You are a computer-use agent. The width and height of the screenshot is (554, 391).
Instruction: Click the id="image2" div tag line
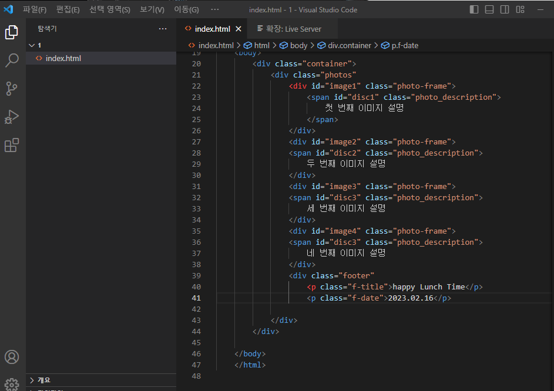372,142
